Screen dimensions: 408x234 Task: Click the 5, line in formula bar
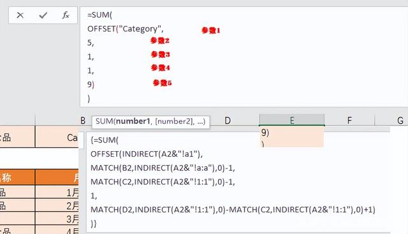[x=91, y=43]
